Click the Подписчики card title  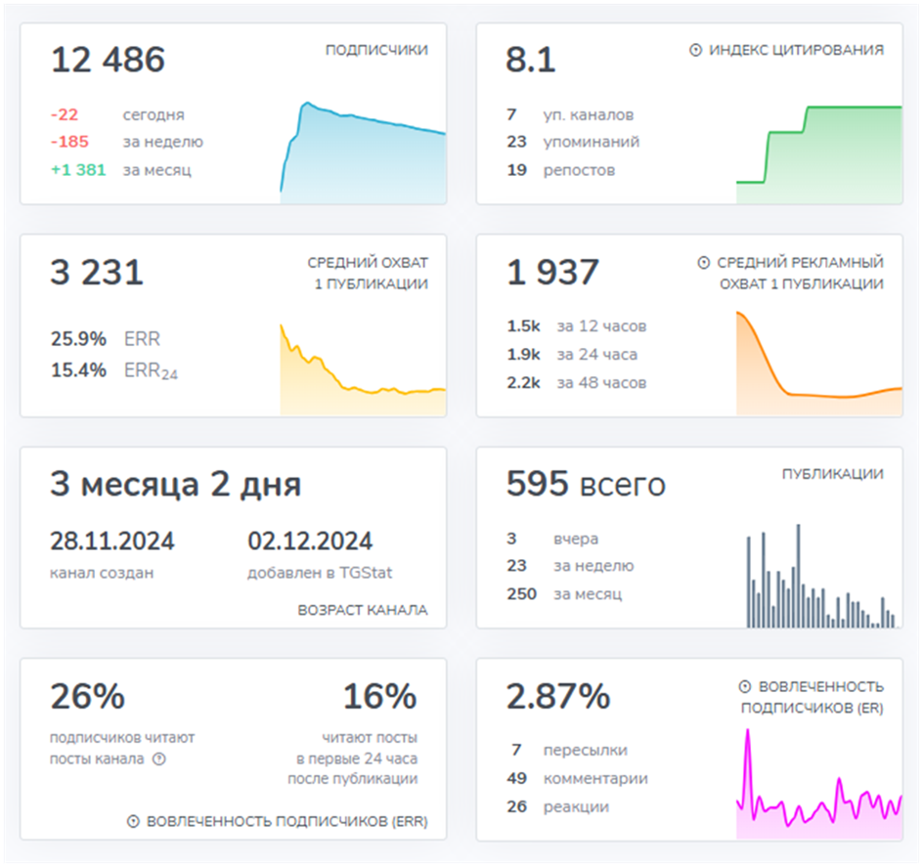click(x=376, y=50)
